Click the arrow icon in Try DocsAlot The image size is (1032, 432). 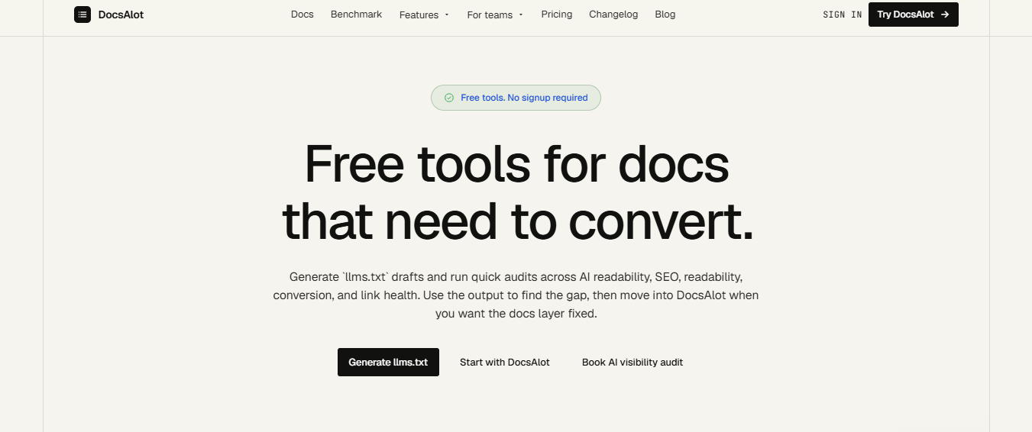tap(945, 15)
